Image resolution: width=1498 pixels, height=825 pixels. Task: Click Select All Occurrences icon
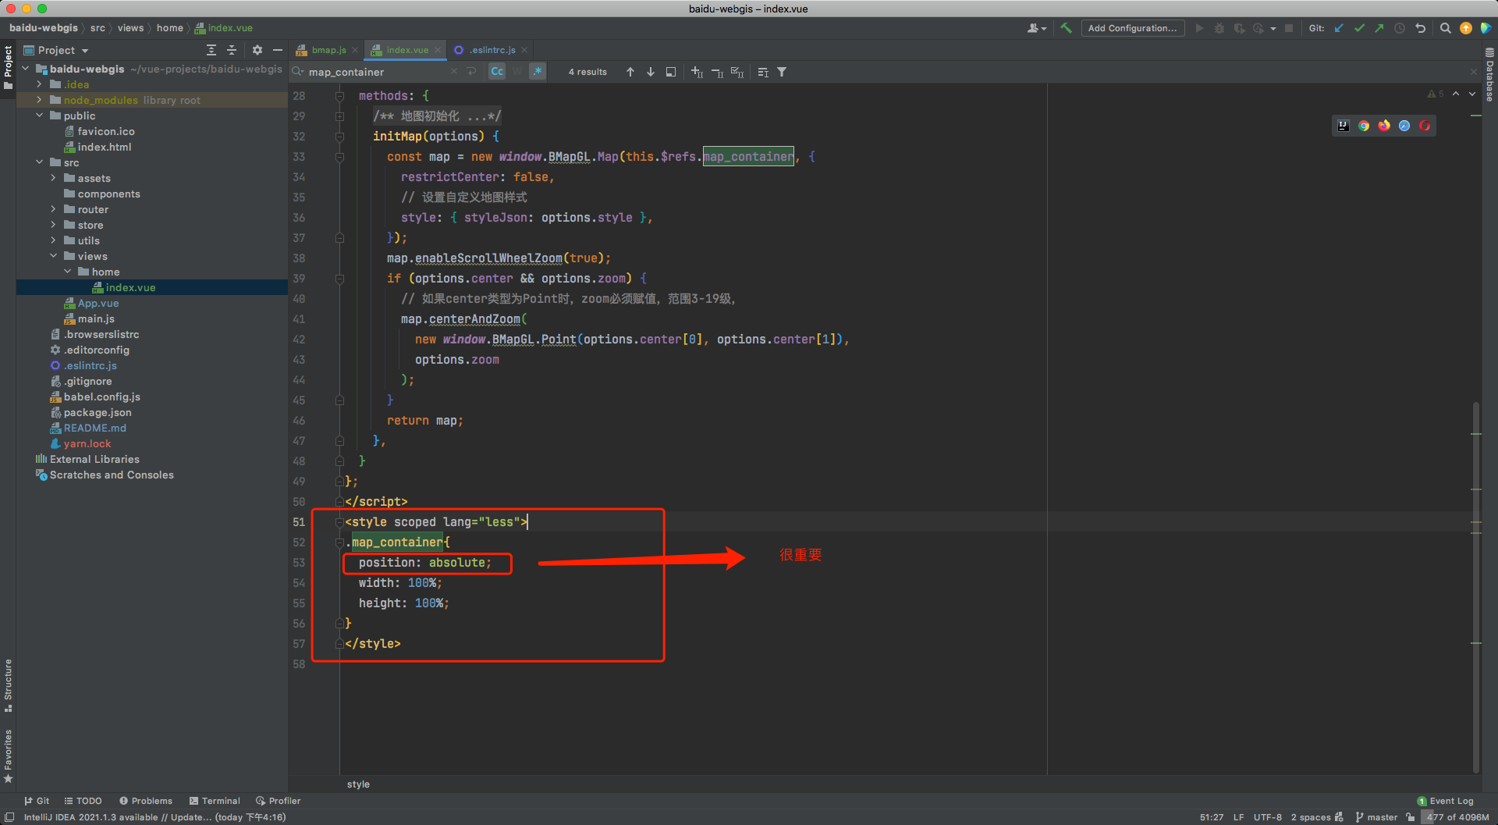737,72
